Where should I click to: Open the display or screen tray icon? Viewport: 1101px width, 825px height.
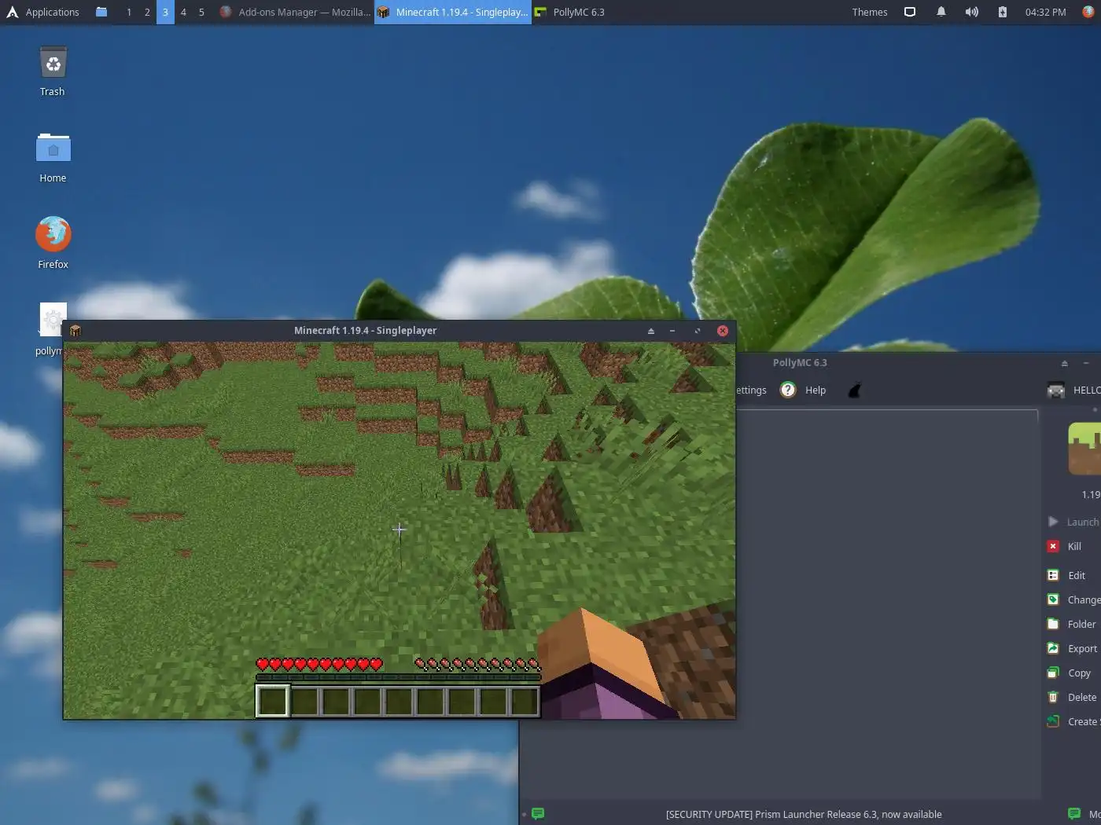pos(910,12)
